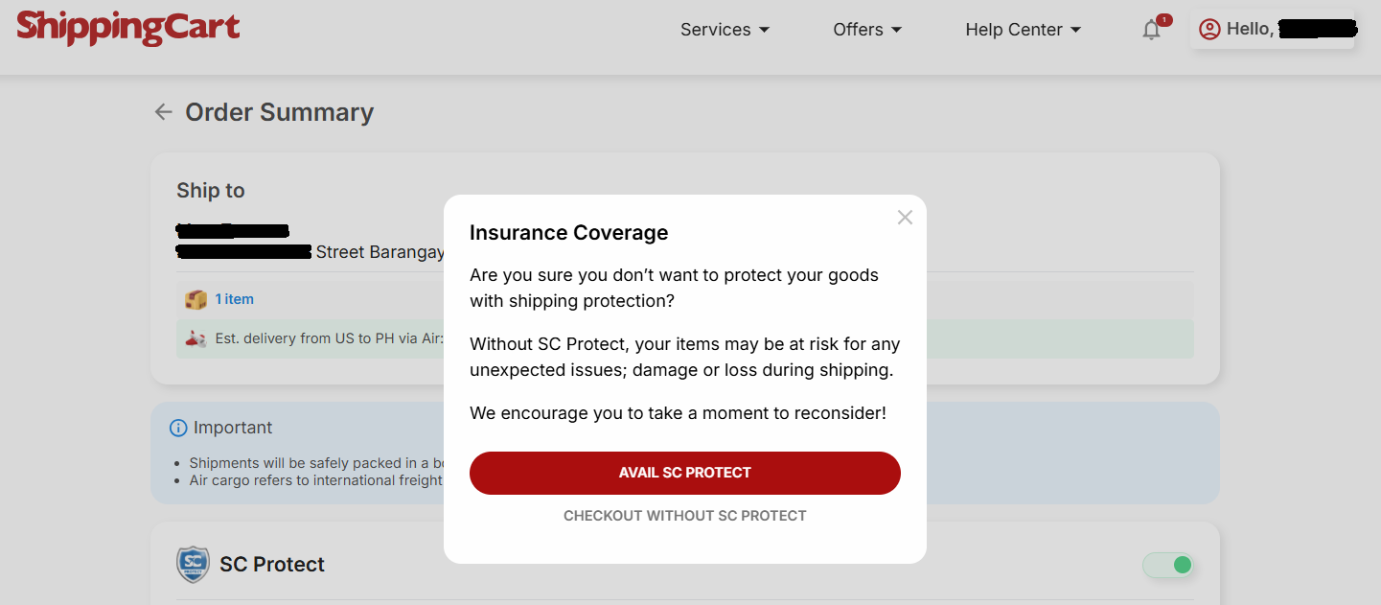
Task: Click the Order Summary heading
Action: (x=279, y=112)
